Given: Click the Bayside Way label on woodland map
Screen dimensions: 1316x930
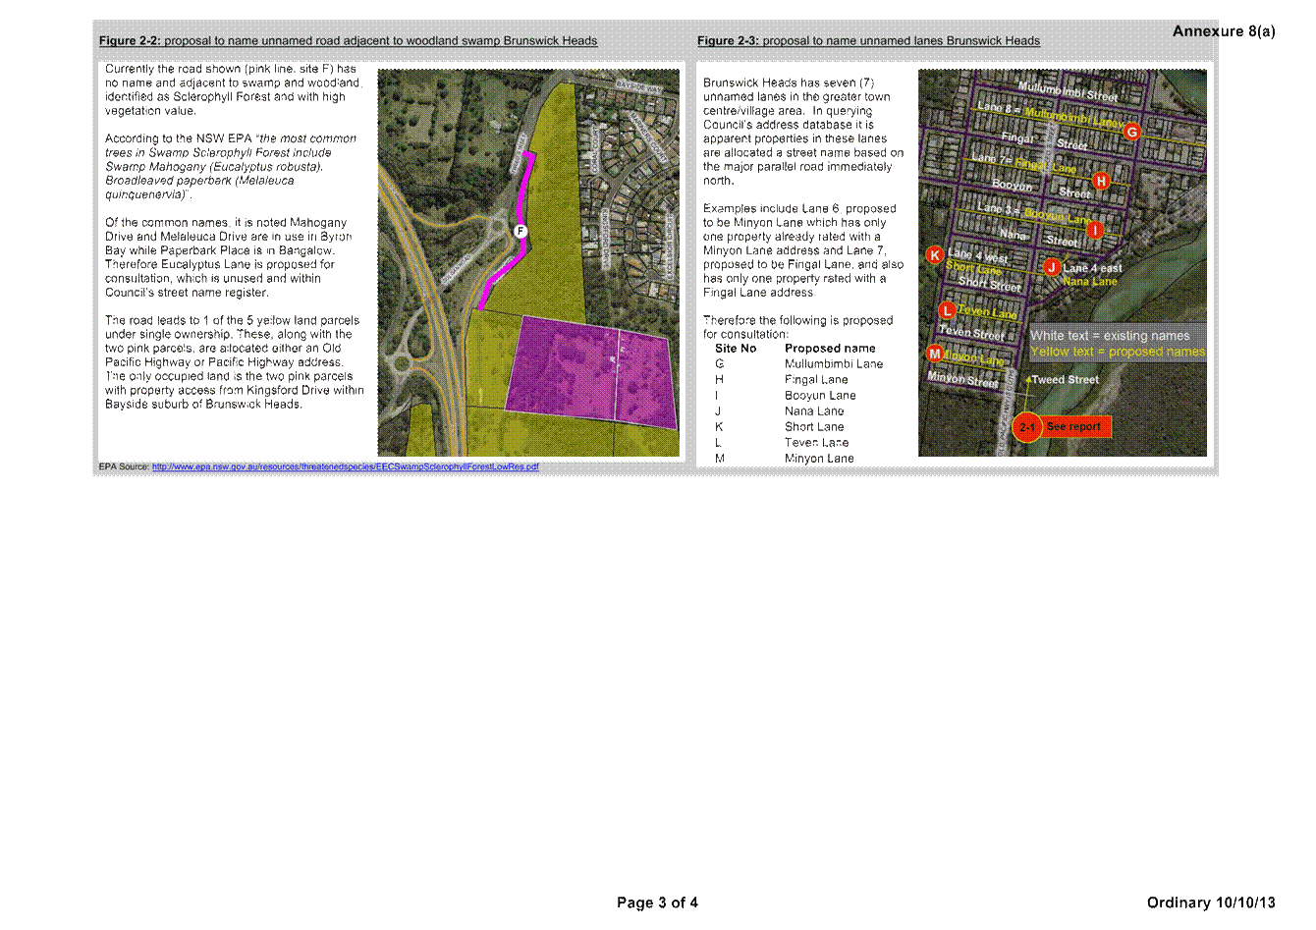Looking at the screenshot, I should [639, 87].
